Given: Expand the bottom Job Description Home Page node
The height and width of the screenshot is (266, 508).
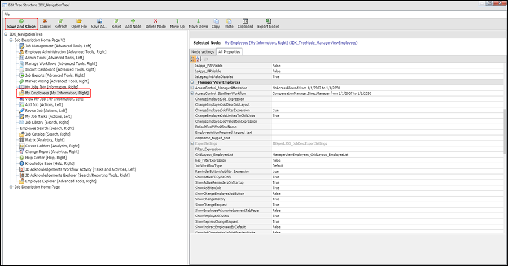Looking at the screenshot, I should 11,187.
